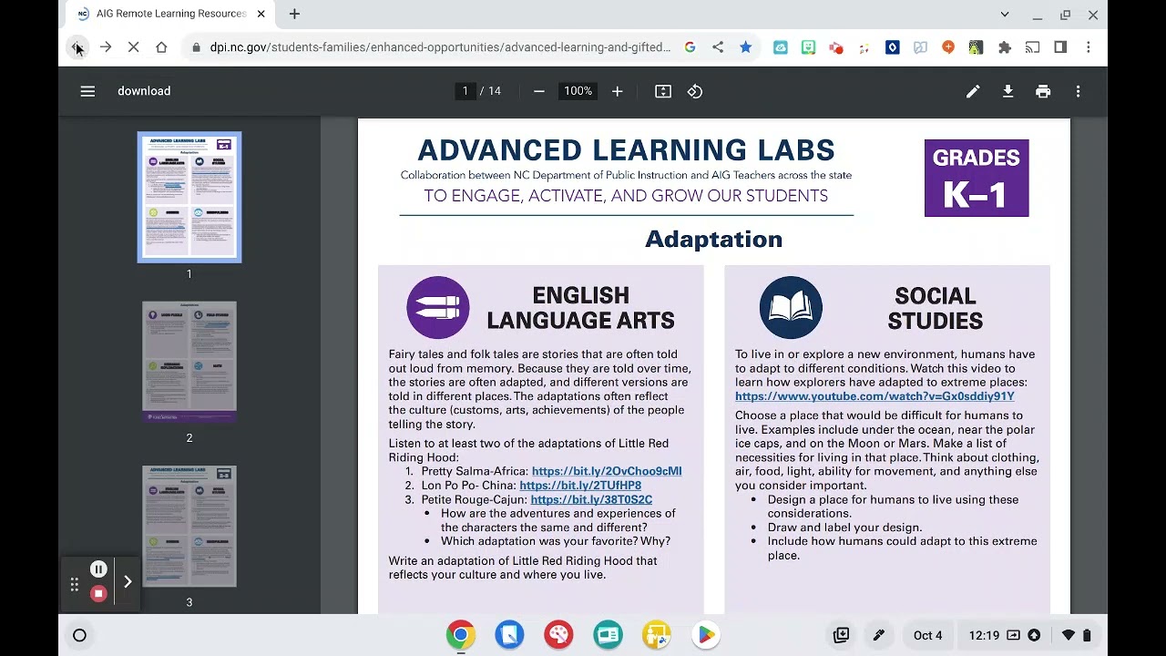The width and height of the screenshot is (1166, 656).
Task: Rotate the PDF counterclockwise
Action: click(695, 91)
